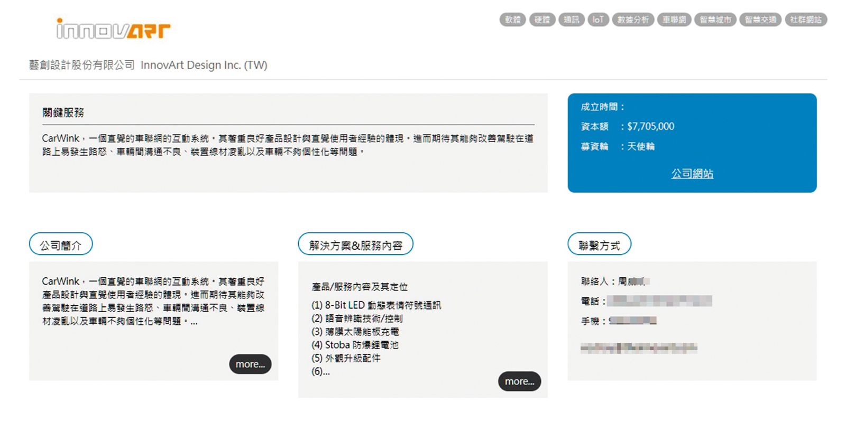
Task: Click the InnovArt logo
Action: click(x=113, y=29)
